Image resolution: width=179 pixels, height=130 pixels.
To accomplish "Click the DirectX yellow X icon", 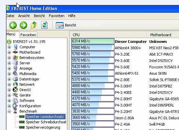I will click(15, 90).
